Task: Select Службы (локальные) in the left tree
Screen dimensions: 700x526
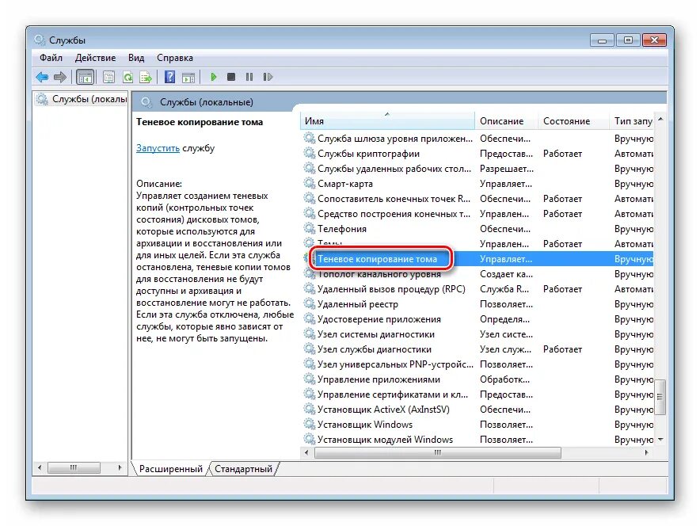Action: [x=82, y=99]
